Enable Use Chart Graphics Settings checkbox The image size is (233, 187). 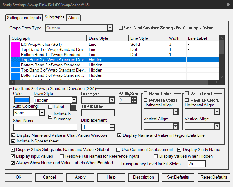click(120, 28)
